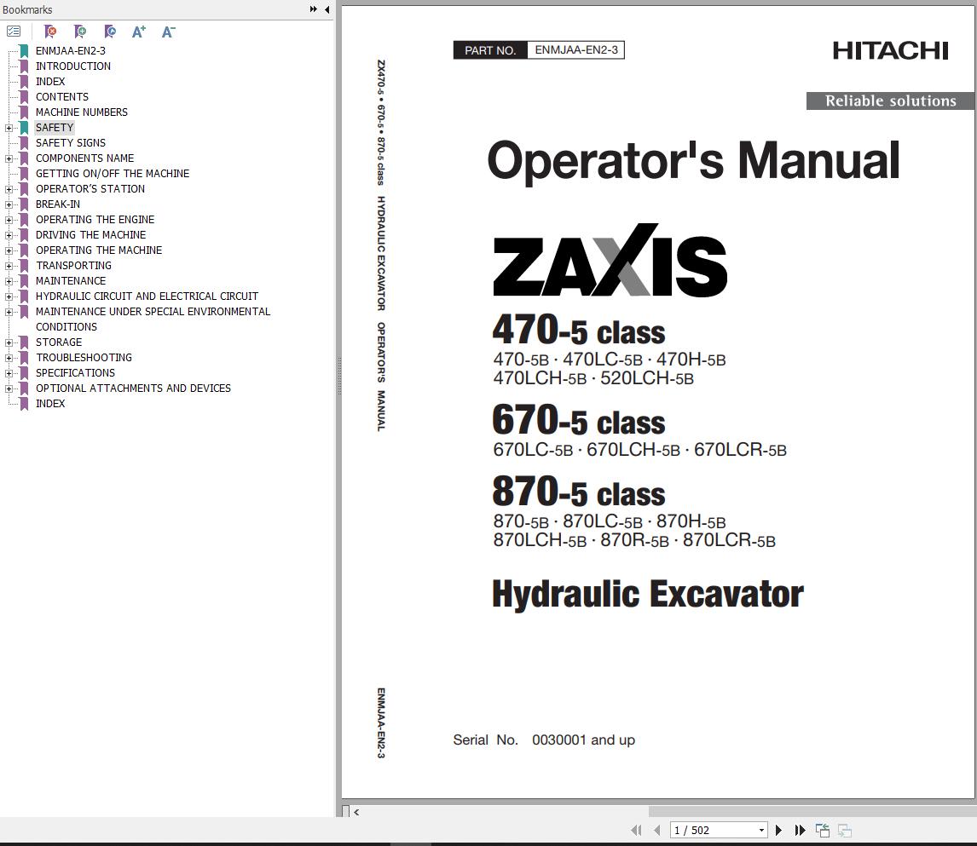Open the TROUBLESHOOTING bookmark
This screenshot has height=846, width=977.
point(84,357)
